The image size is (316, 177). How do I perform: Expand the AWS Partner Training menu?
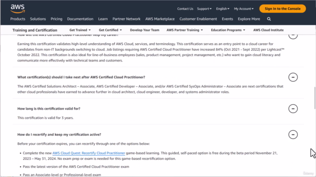[x=185, y=30]
